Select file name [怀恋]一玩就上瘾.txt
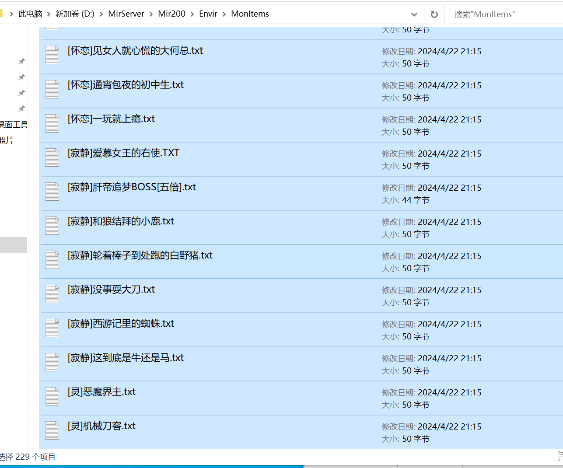The width and height of the screenshot is (563, 468). point(111,119)
